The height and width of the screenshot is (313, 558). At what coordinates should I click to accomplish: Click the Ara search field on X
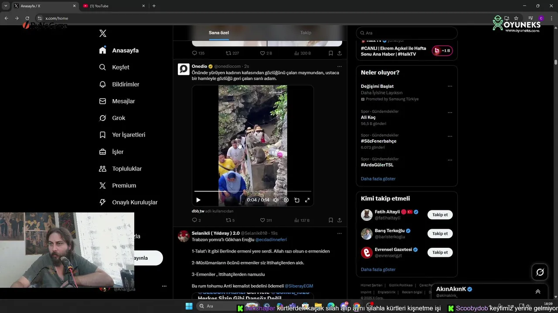[x=407, y=33]
